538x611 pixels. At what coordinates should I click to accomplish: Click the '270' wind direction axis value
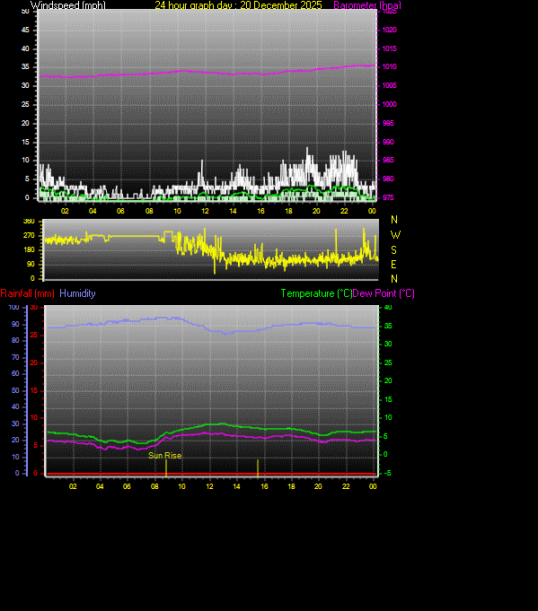coord(29,235)
